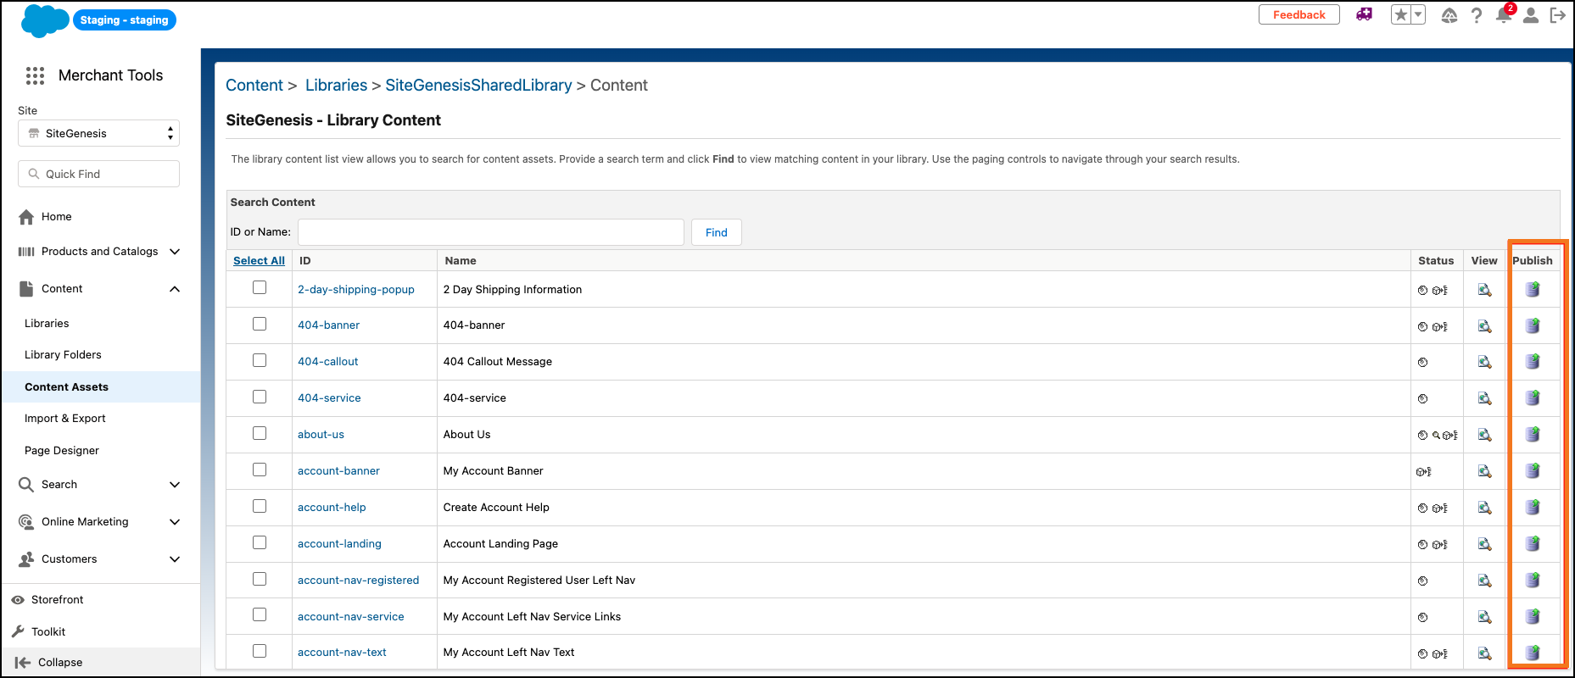View the account-nav-text asset
Screen dimensions: 1575x678
[x=1484, y=653]
